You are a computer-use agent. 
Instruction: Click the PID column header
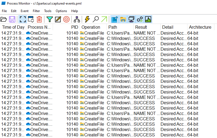point(66,27)
